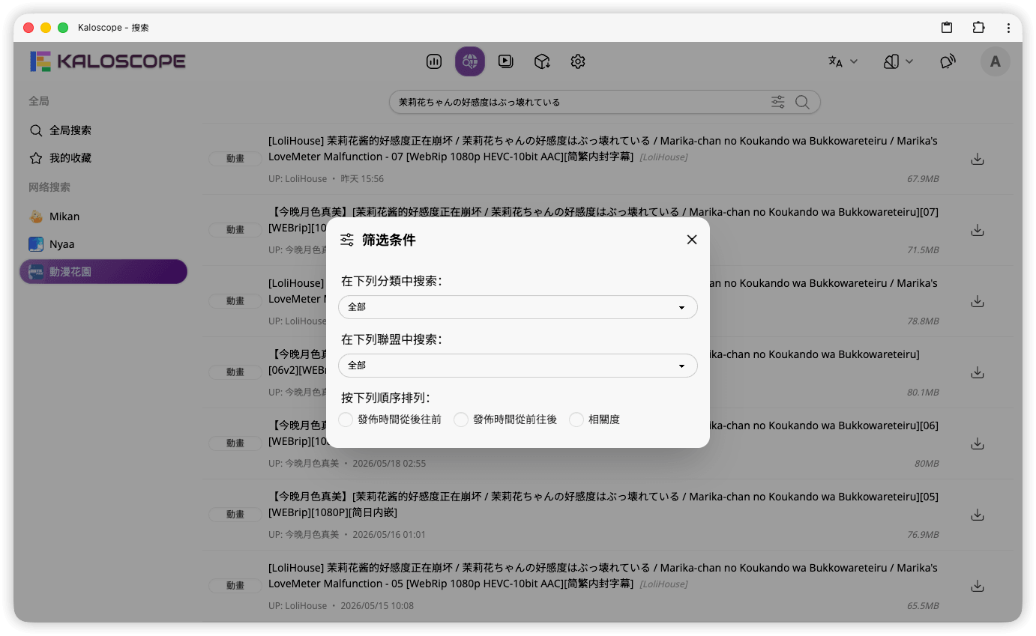Download the 76.9MB result
The image size is (1036, 636).
(x=977, y=515)
